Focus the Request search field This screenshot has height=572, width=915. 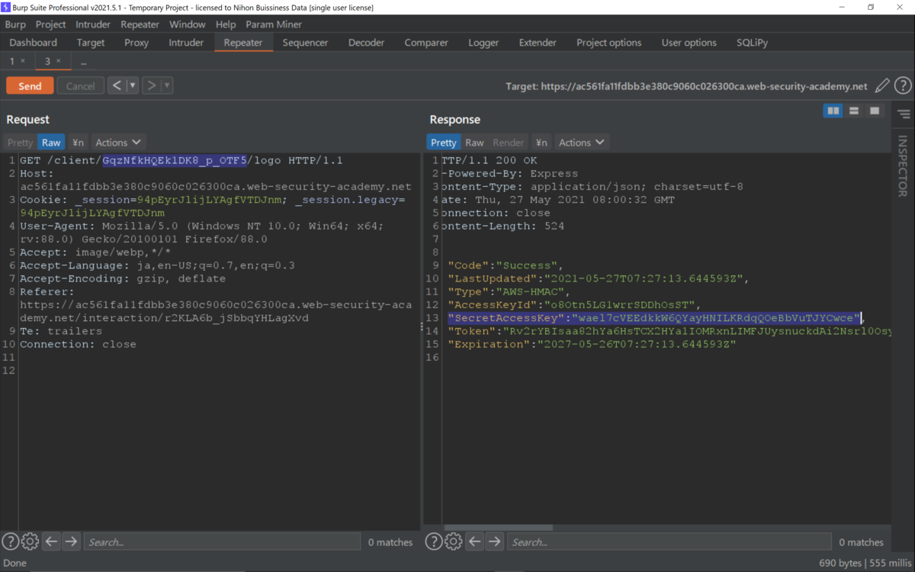click(x=222, y=541)
